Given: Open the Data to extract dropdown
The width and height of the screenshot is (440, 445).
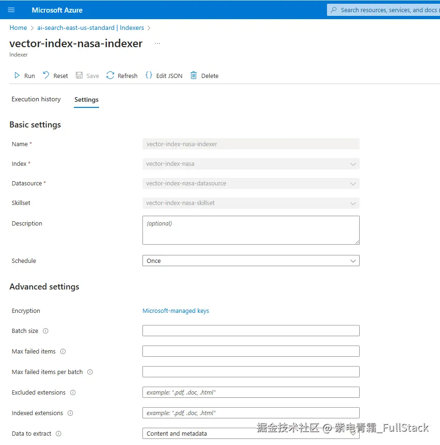Looking at the screenshot, I should (x=251, y=433).
